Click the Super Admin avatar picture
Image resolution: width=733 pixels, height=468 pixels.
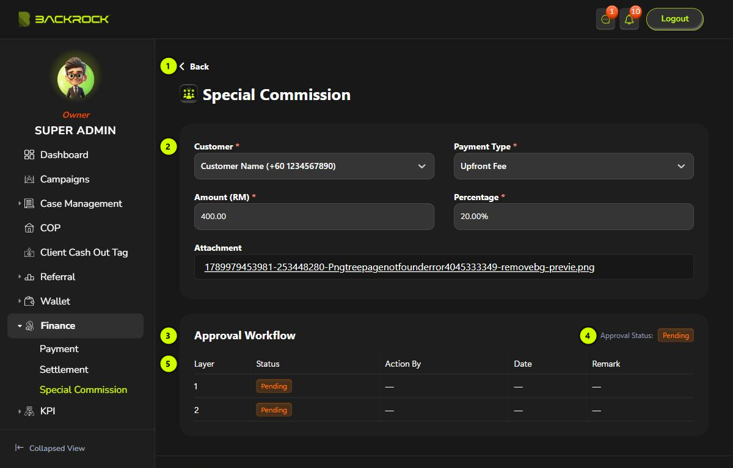(76, 79)
